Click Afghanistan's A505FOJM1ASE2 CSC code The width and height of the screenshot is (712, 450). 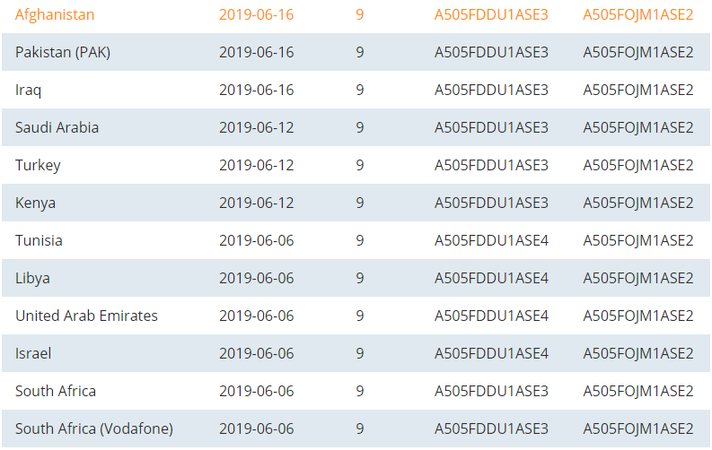click(638, 14)
